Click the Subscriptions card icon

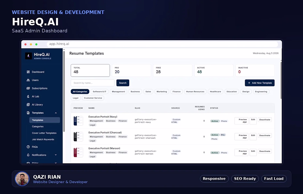coord(28,88)
